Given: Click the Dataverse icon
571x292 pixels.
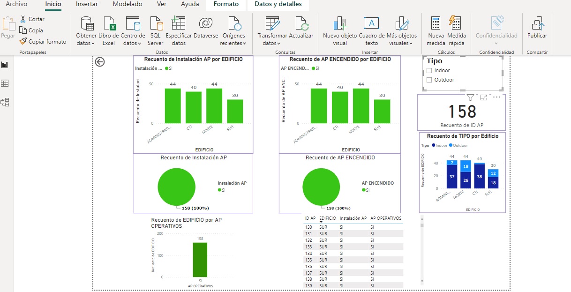Looking at the screenshot, I should (x=205, y=24).
